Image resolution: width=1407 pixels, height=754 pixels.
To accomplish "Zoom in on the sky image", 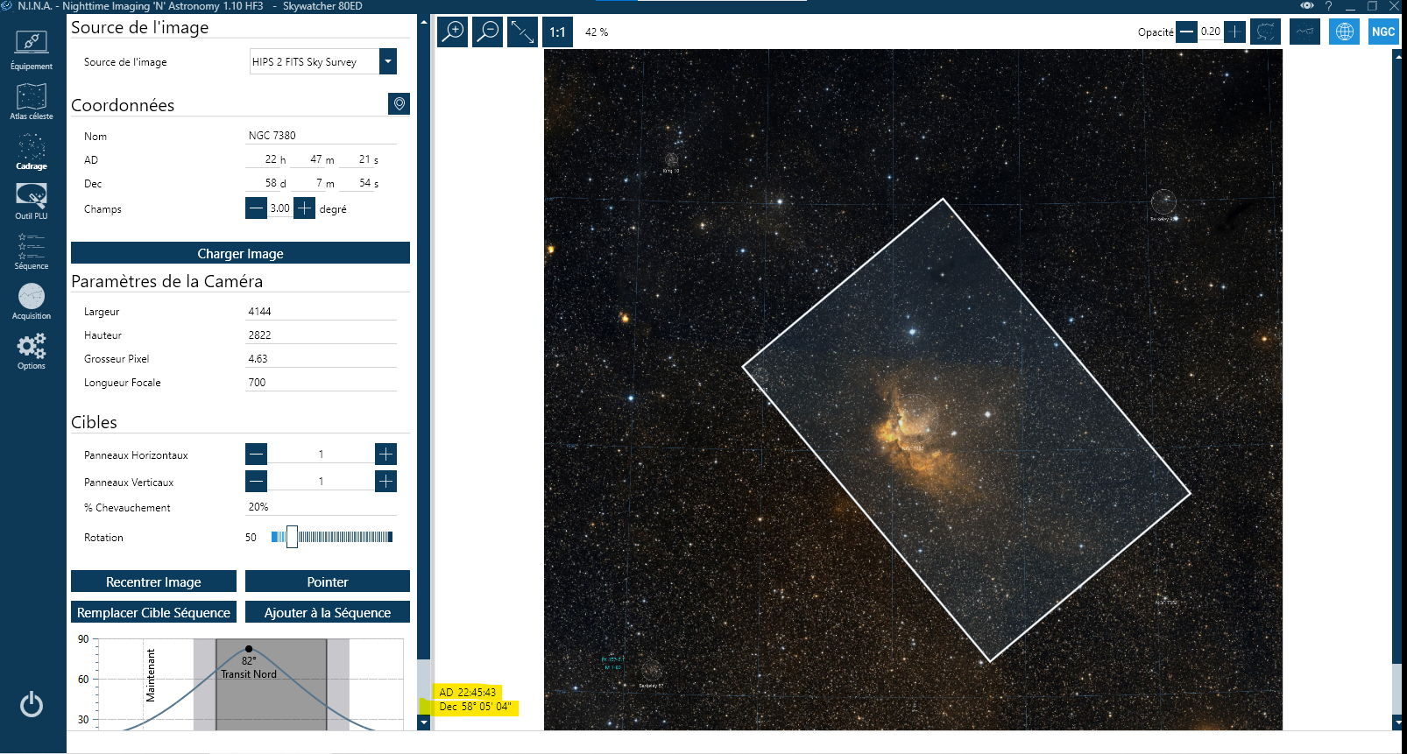I will (x=453, y=32).
